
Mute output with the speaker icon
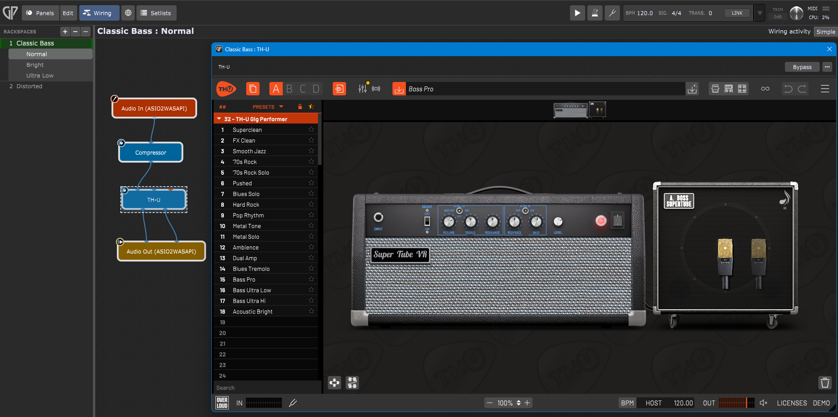[x=764, y=403]
